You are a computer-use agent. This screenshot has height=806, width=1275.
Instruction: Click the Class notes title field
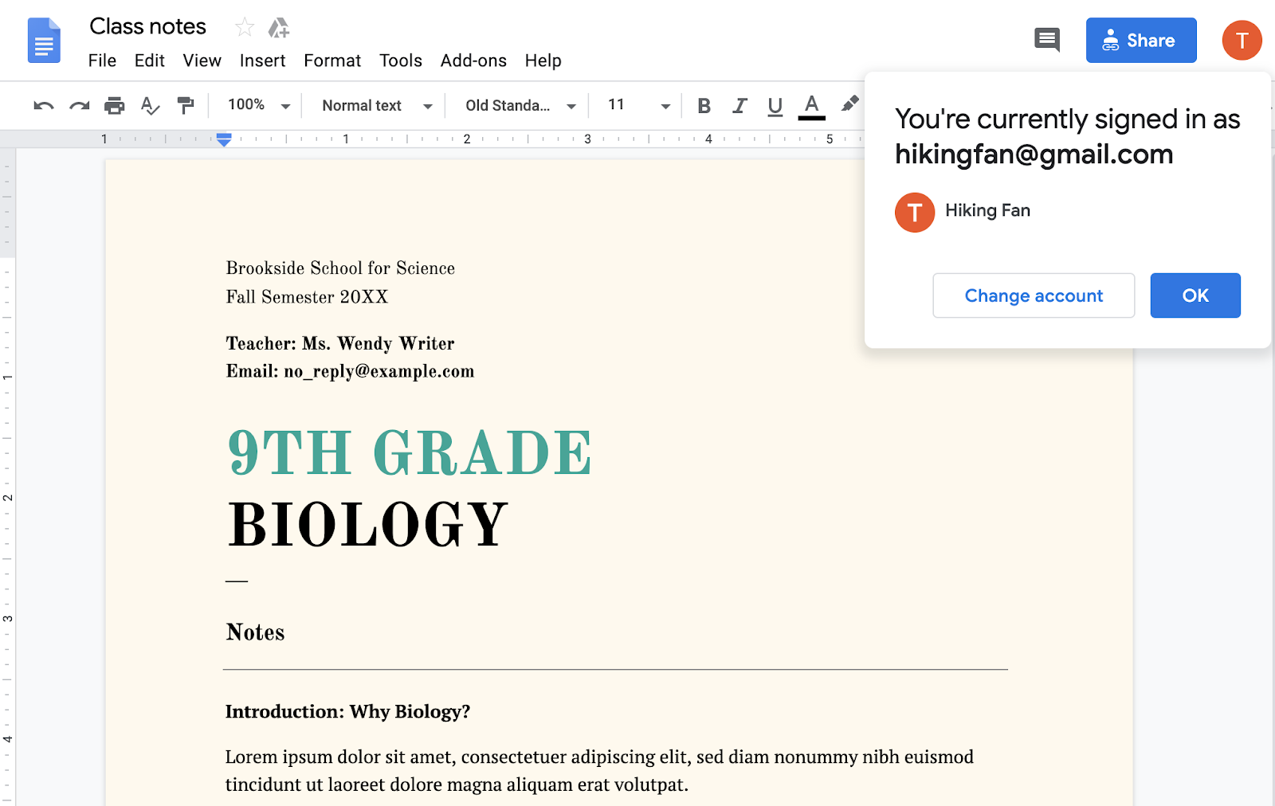[147, 26]
